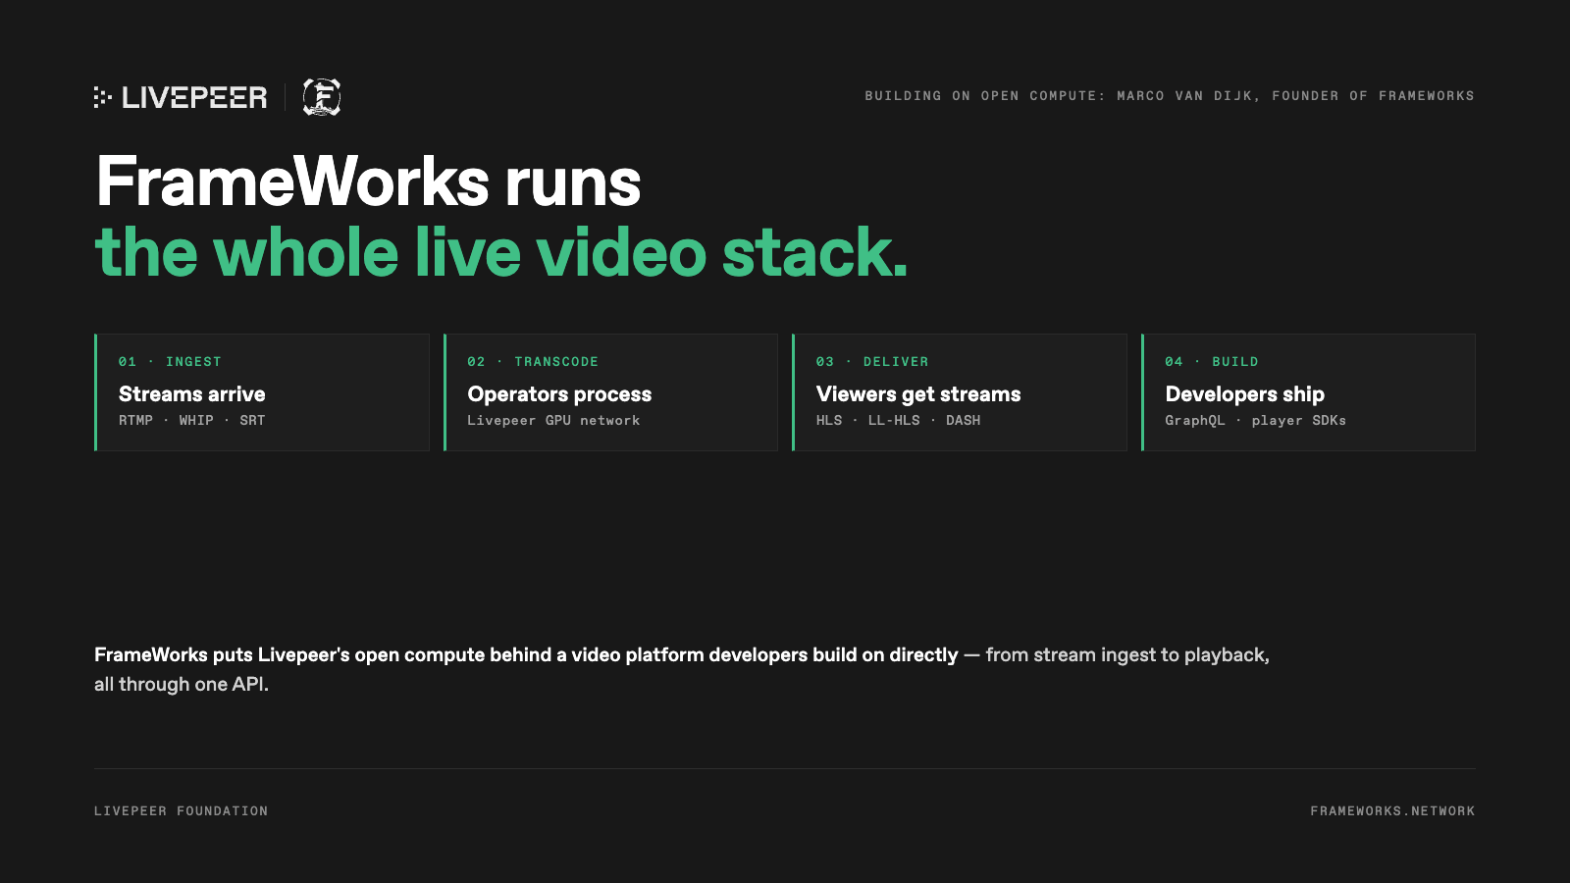Click the 'LIVEPEER FOUNDATION' footer text

tap(182, 811)
